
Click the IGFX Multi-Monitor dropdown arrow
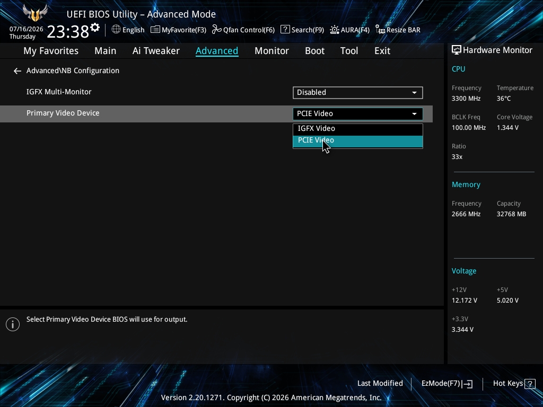(x=414, y=93)
